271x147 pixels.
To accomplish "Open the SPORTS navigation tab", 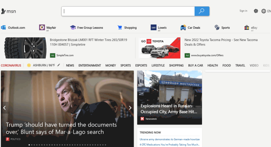I will point(126,65).
